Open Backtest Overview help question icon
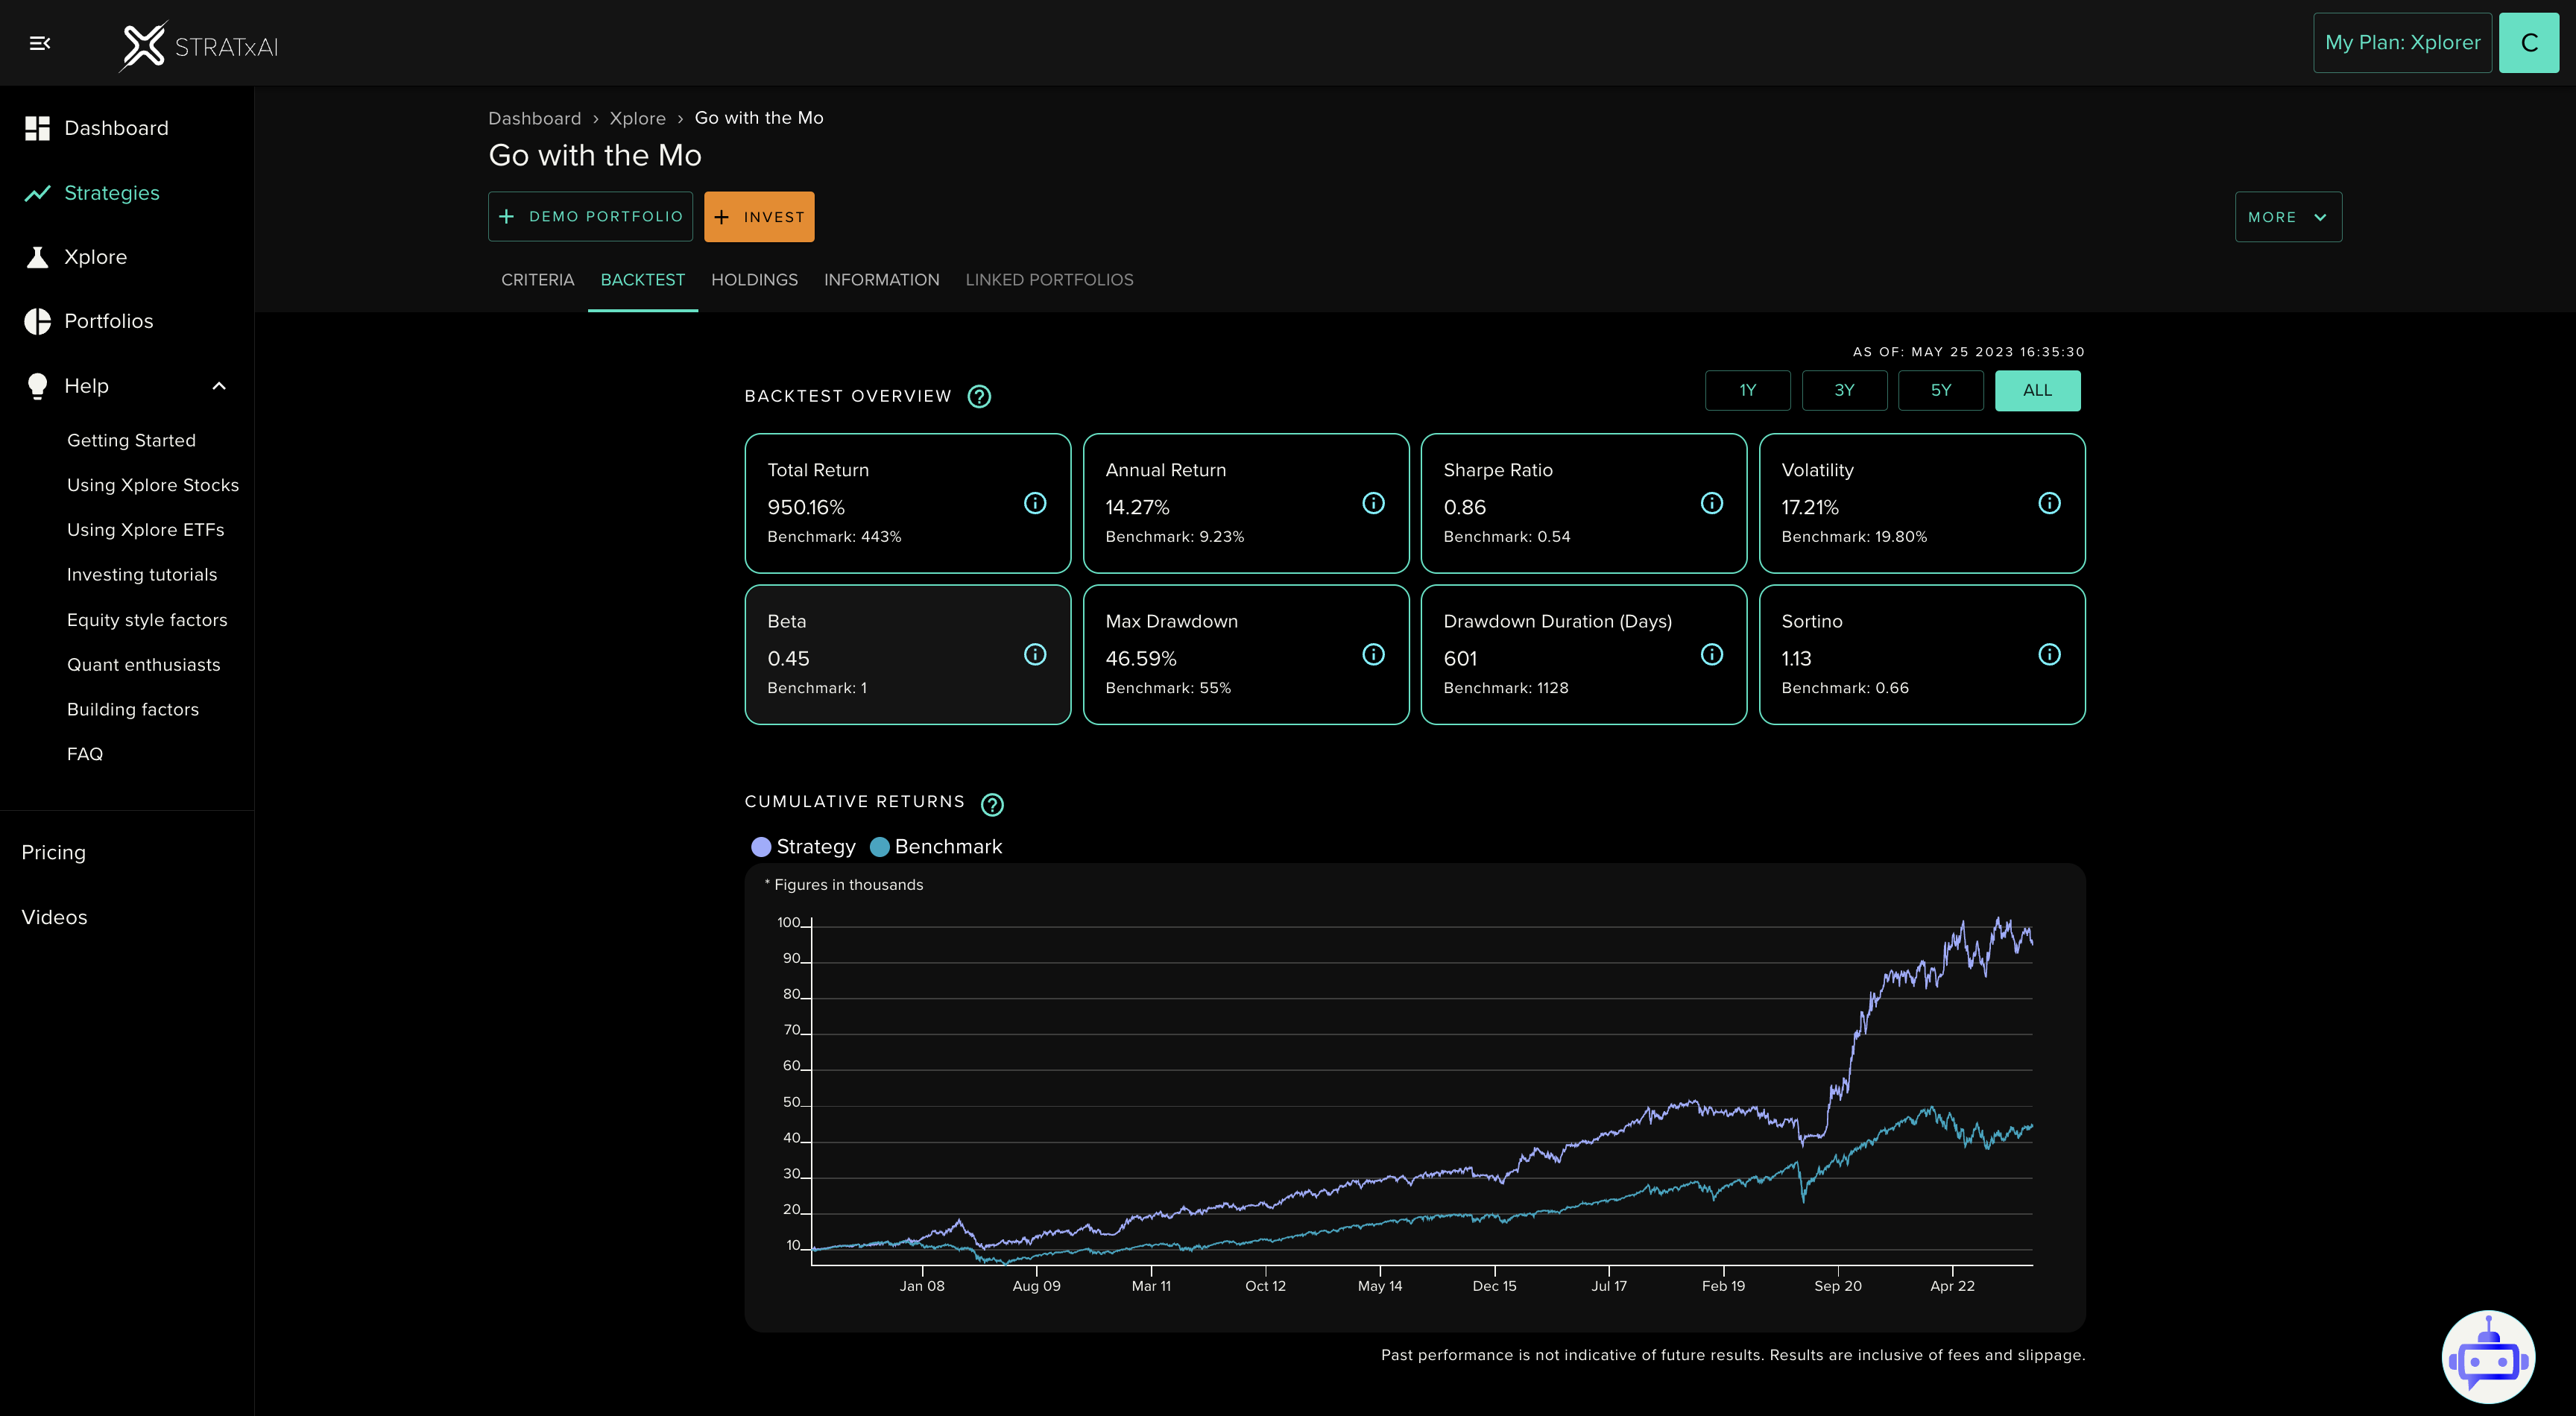This screenshot has height=1416, width=2576. 979,397
